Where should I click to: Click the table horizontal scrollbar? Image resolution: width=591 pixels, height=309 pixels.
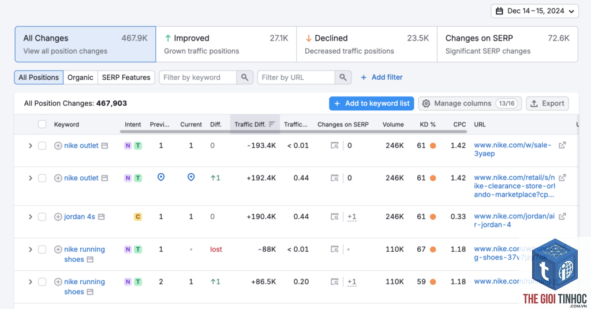pos(294,132)
